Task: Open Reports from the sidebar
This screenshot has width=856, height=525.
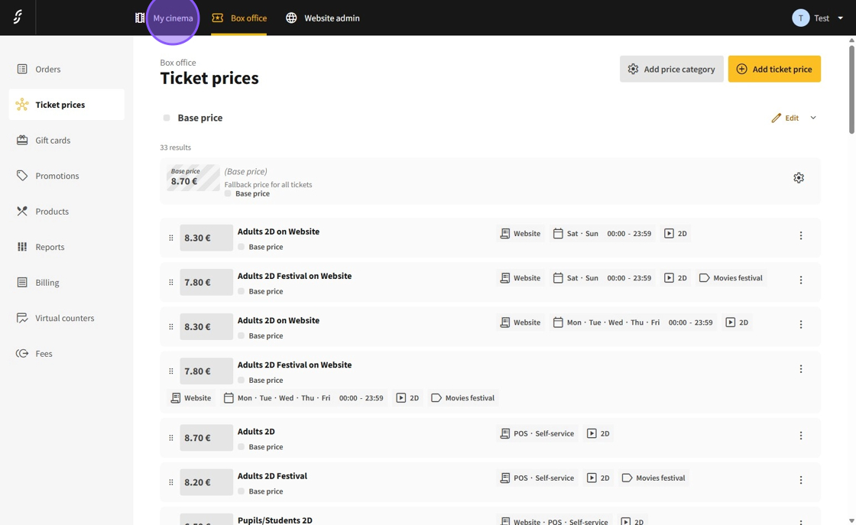Action: pyautogui.click(x=49, y=247)
